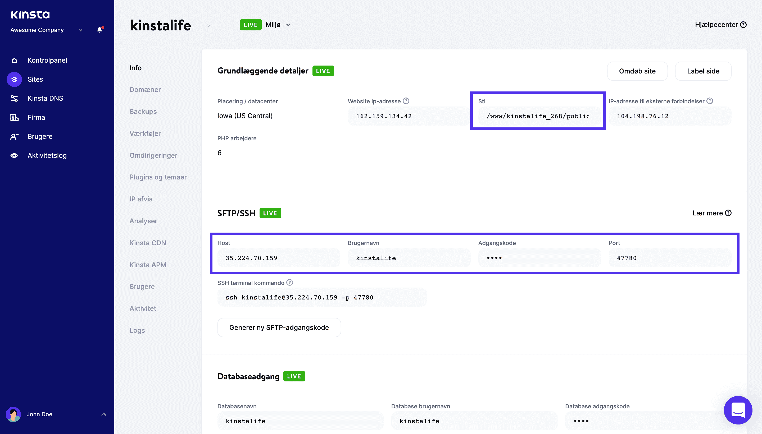The width and height of the screenshot is (762, 434).
Task: Click the SSH terminal kommando help icon
Action: [x=289, y=283]
